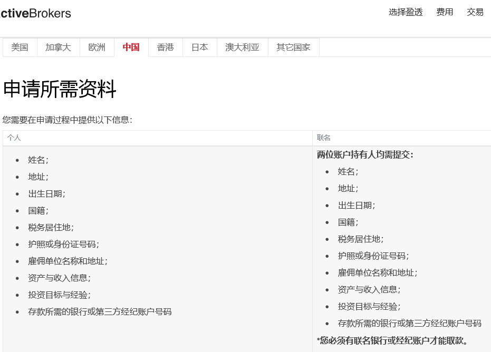This screenshot has height=352, width=491.
Task: Switch to the 欧洲 tab
Action: [97, 47]
